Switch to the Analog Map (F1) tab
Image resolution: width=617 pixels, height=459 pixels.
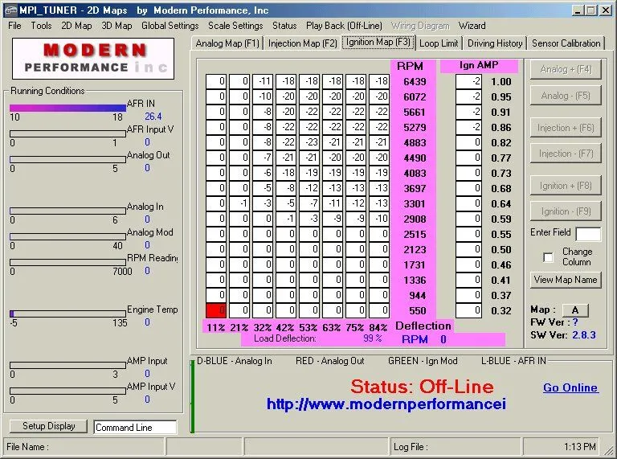(227, 43)
